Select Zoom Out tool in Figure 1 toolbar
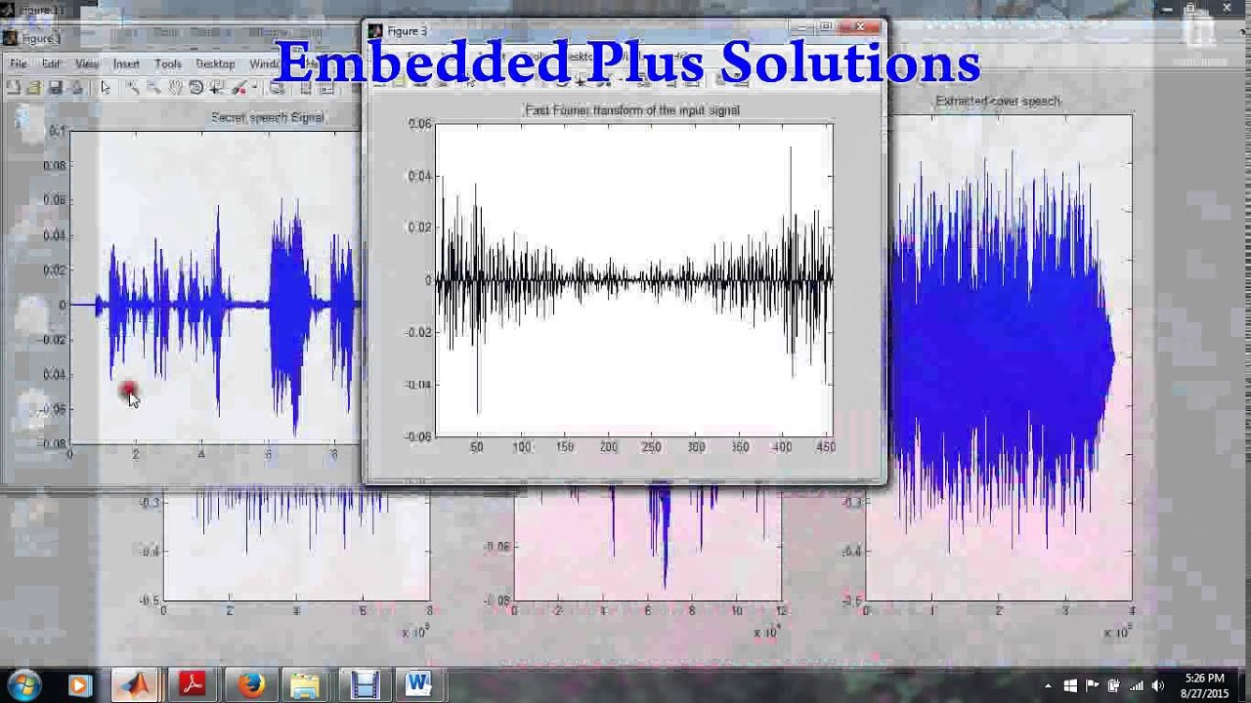 click(153, 87)
